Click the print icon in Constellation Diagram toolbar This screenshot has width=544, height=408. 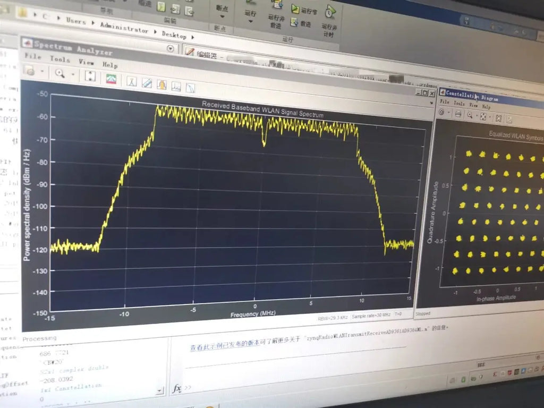458,114
